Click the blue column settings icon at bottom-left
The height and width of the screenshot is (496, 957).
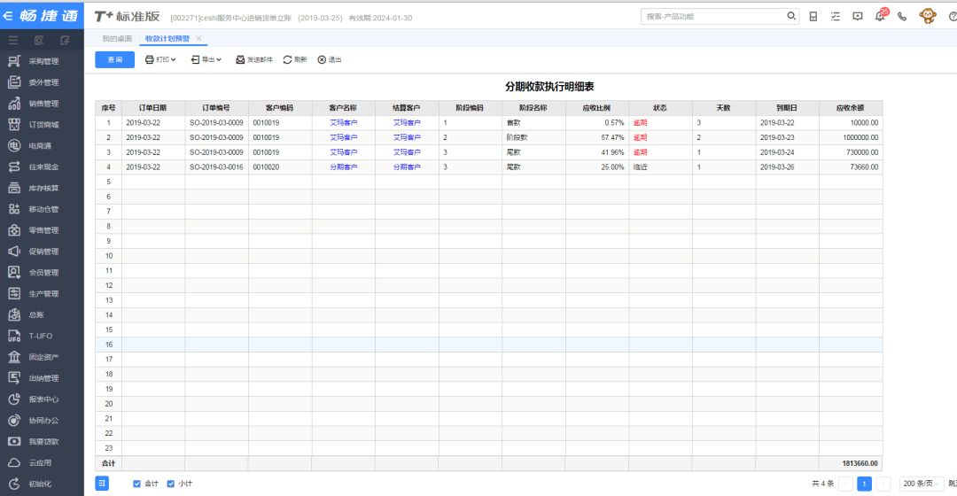[x=102, y=483]
